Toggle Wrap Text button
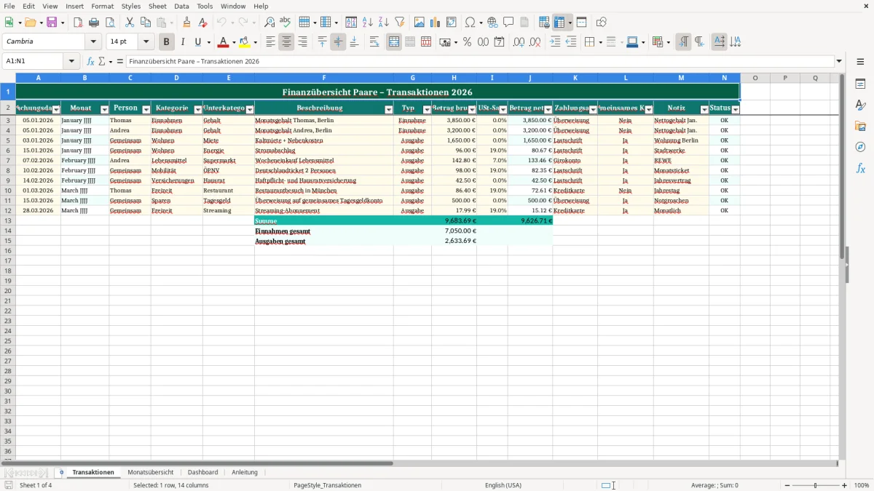The height and width of the screenshot is (491, 874). (374, 42)
